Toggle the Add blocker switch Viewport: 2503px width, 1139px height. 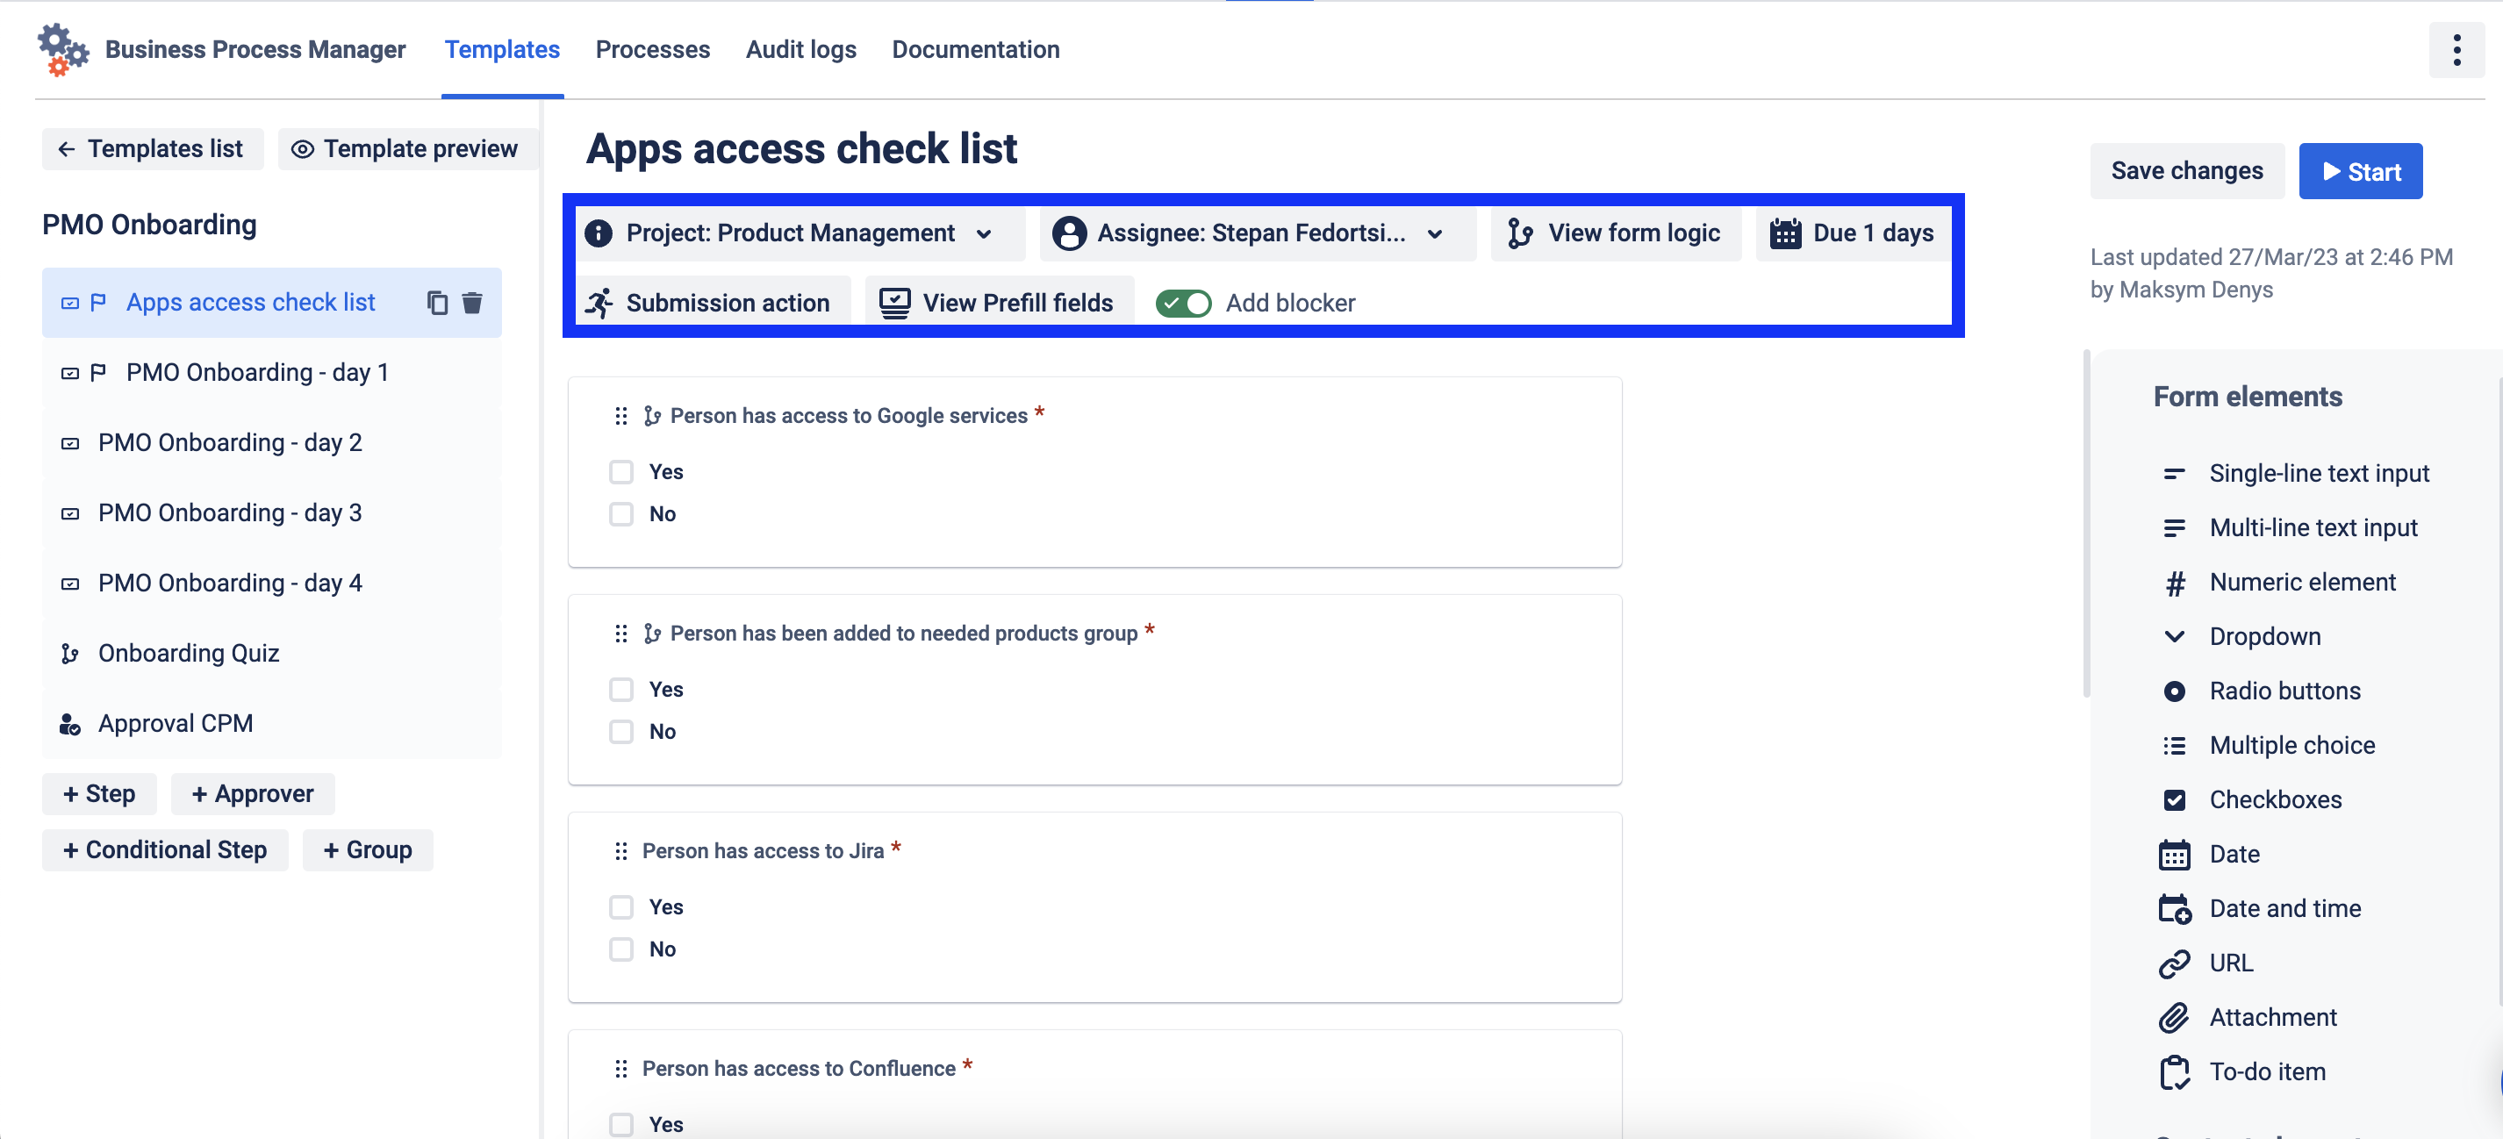coord(1182,304)
